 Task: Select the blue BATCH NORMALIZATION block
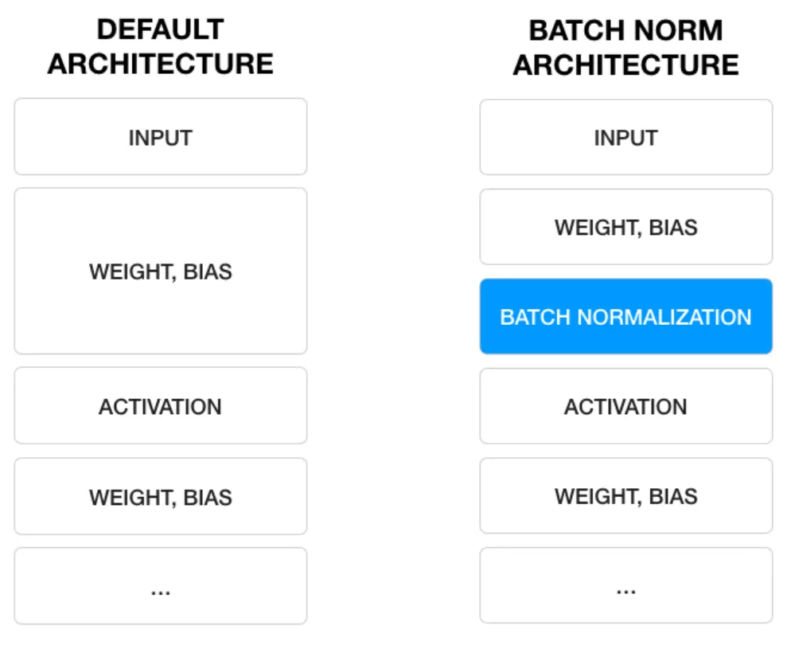tap(626, 316)
